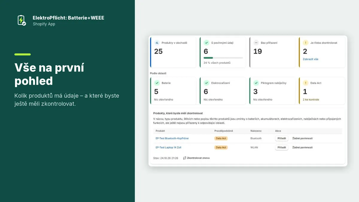Viewport: 359px width, 202px height.
Task: Open the EP-Test Bluetooth-Kopfhörer product link
Action: pos(172,138)
